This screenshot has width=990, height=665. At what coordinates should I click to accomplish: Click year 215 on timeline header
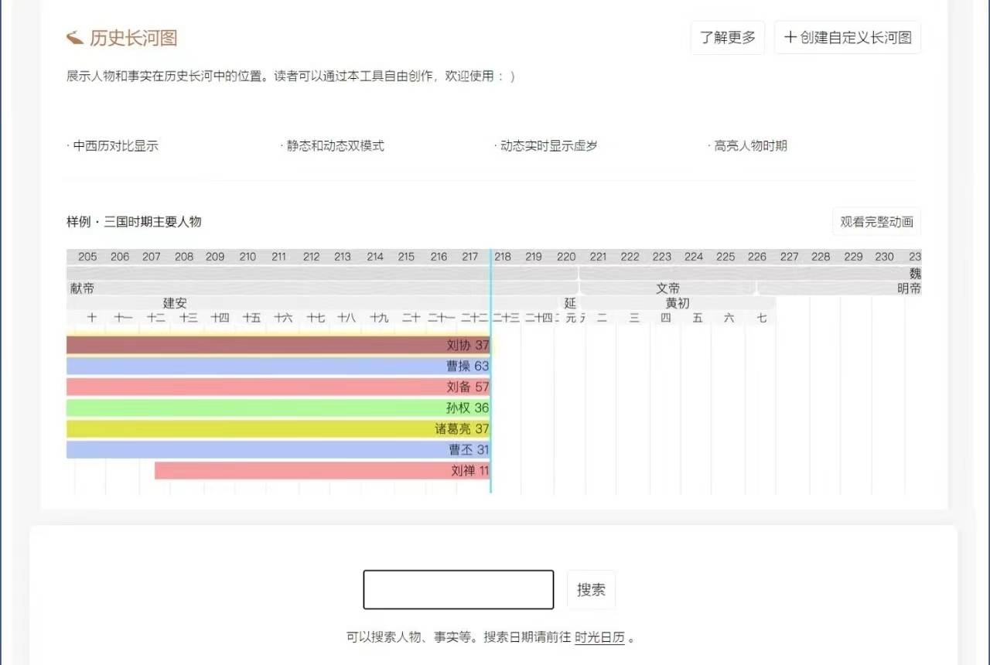click(406, 257)
